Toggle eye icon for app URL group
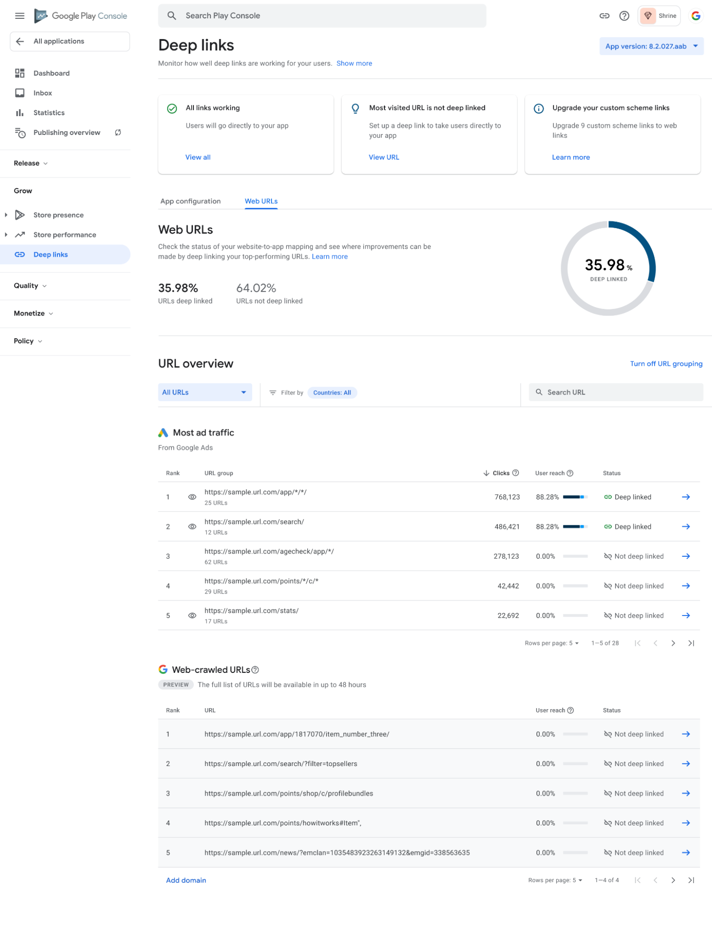This screenshot has height=940, width=712. (192, 497)
